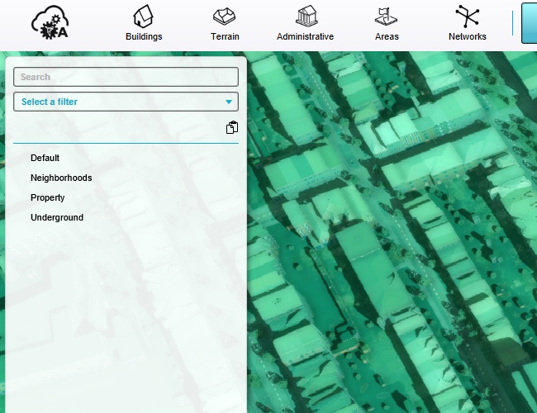Screen dimensions: 537x413
Task: Open the 'Select a filter' dropdown
Action: coord(126,102)
